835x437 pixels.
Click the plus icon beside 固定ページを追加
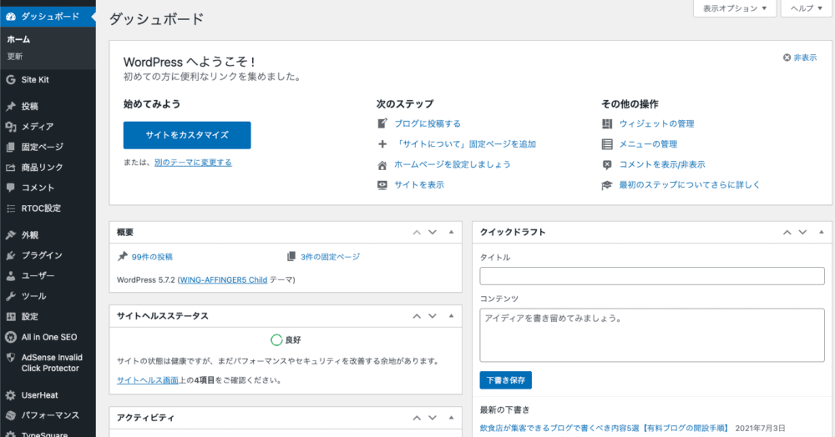382,144
